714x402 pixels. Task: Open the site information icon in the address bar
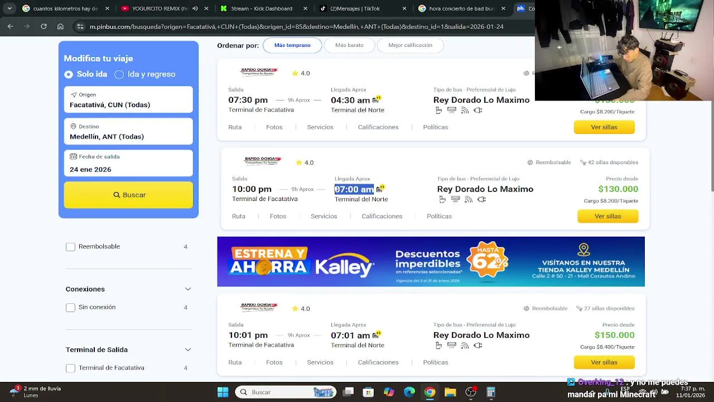80,26
